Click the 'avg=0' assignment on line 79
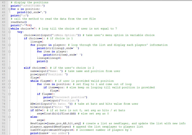This screenshot has height=135, width=192. pos(41,120)
